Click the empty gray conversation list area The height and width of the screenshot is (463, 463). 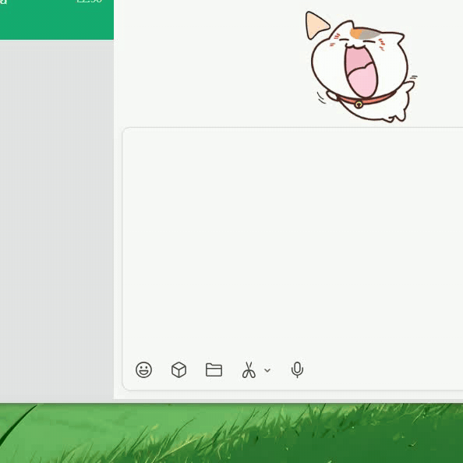[57, 221]
